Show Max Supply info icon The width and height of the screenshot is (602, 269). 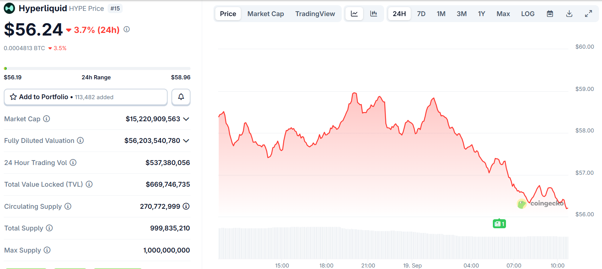tap(47, 250)
